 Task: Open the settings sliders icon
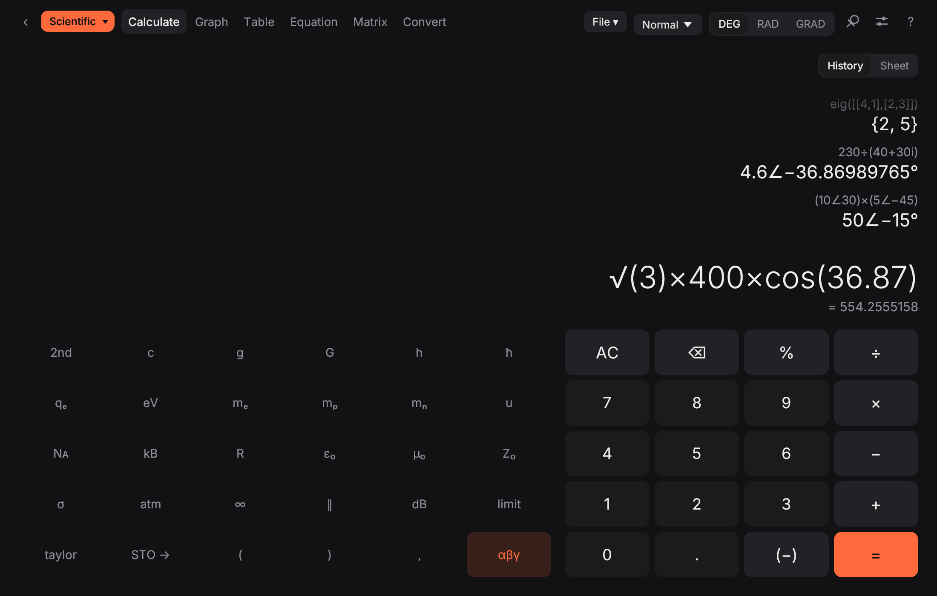pos(882,21)
